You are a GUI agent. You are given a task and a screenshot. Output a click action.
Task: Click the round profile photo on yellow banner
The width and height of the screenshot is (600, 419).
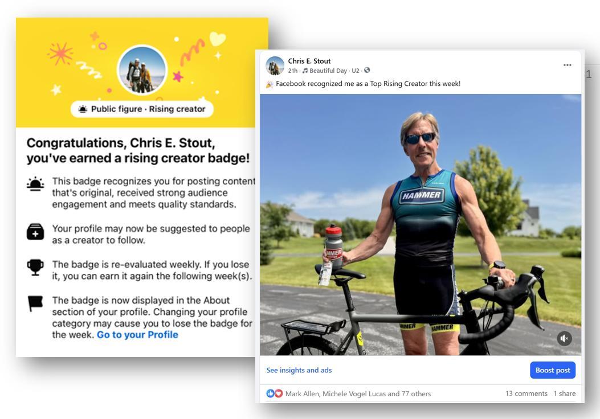tap(142, 71)
